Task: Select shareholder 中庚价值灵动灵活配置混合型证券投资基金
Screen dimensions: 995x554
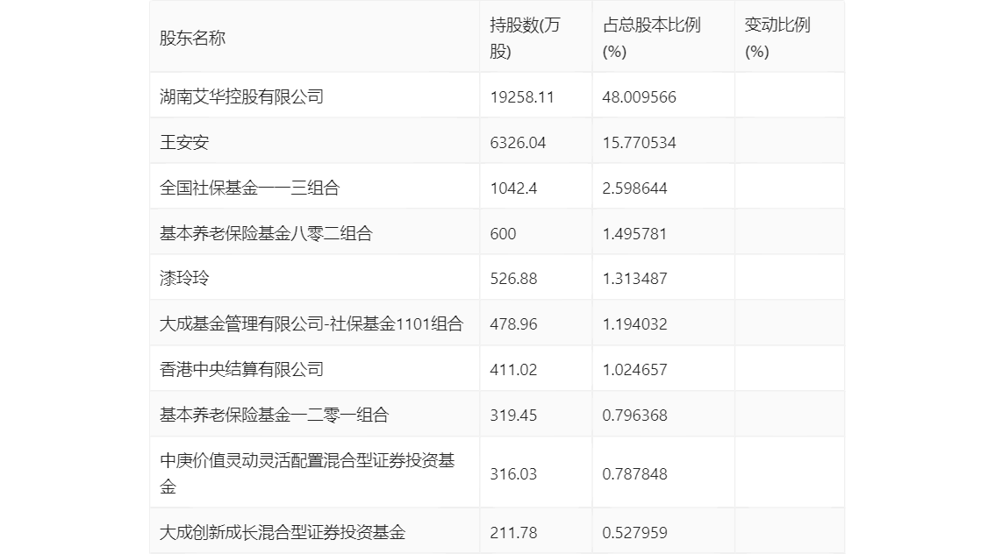Action: point(307,473)
